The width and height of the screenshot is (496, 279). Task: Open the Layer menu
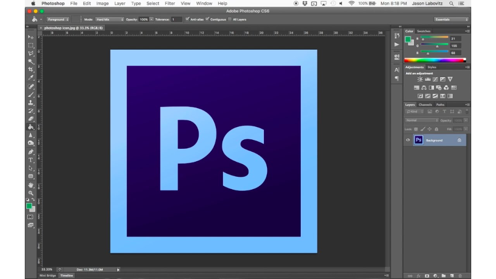(120, 3)
